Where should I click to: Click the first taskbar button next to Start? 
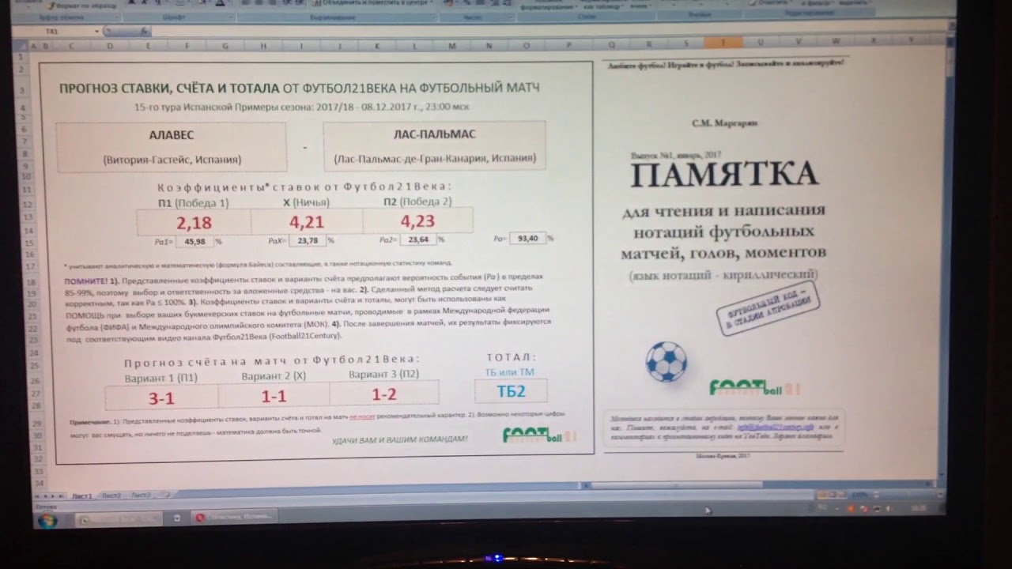coord(119,519)
